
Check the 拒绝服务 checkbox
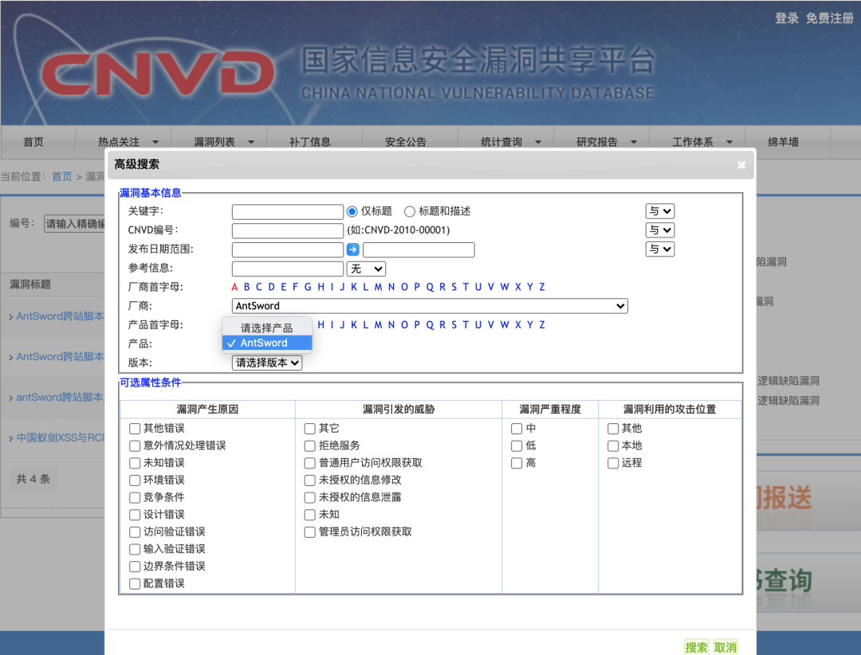(x=309, y=445)
